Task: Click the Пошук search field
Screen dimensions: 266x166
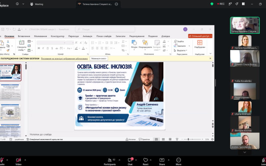Action: [x=105, y=29]
